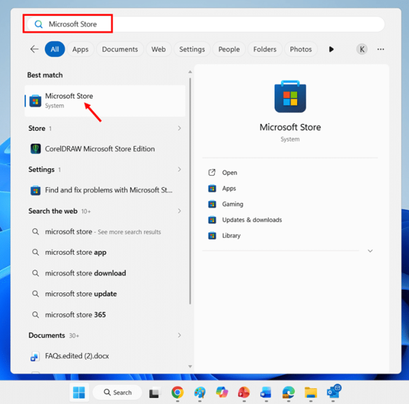Switch to the Documents filter tab

click(120, 49)
